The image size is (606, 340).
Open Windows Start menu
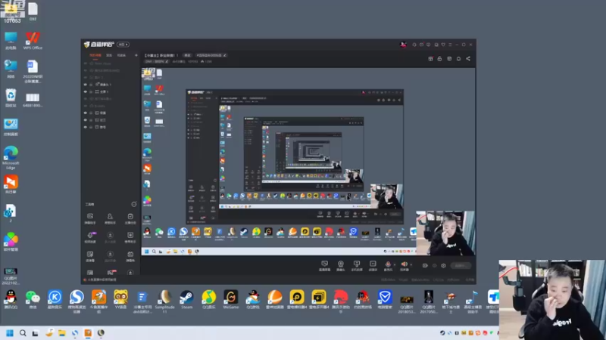tap(10, 333)
